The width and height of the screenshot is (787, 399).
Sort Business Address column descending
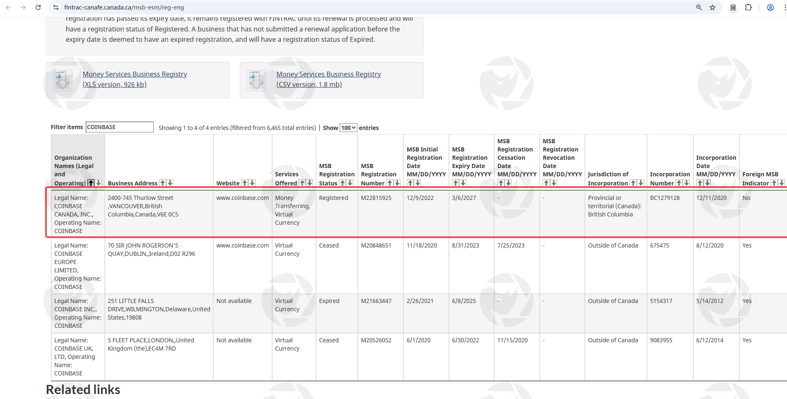click(x=170, y=183)
